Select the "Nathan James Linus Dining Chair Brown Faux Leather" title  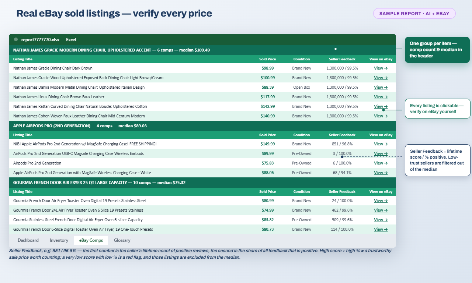[59, 97]
